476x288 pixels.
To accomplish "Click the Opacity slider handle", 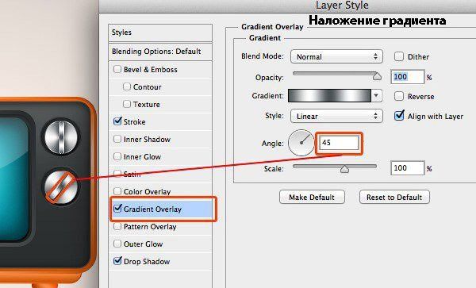I will (377, 76).
